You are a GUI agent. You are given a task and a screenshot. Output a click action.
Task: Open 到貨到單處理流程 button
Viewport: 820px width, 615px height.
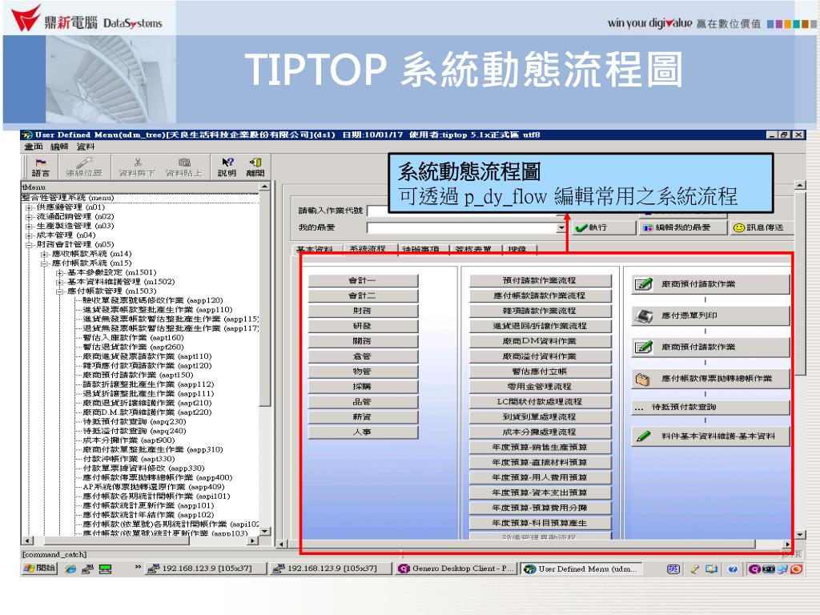(x=541, y=417)
